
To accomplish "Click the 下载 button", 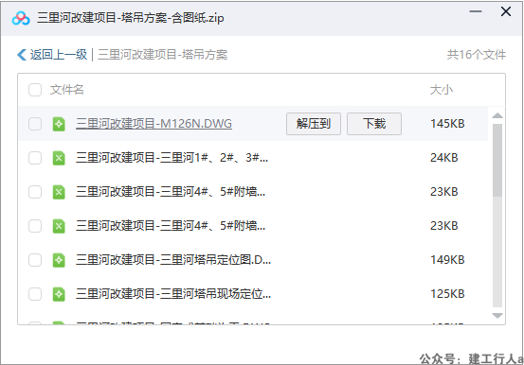I will (x=374, y=124).
